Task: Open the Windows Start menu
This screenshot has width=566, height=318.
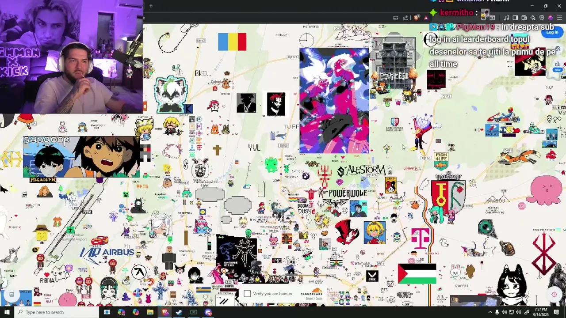Action: (7, 312)
